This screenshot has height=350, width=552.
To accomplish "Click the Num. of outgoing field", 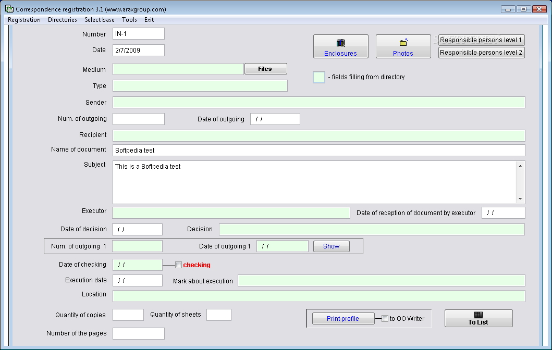I will click(138, 119).
